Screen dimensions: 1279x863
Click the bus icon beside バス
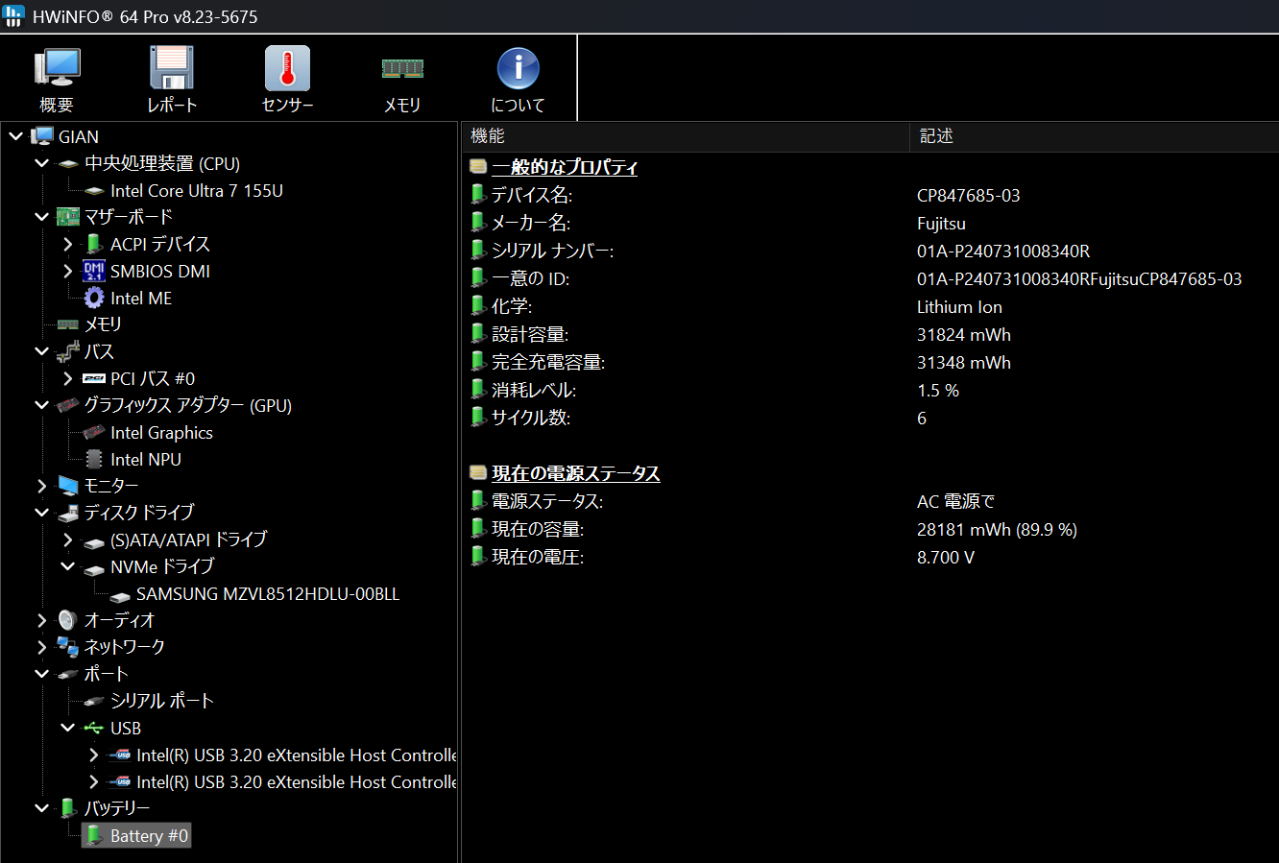coord(68,351)
